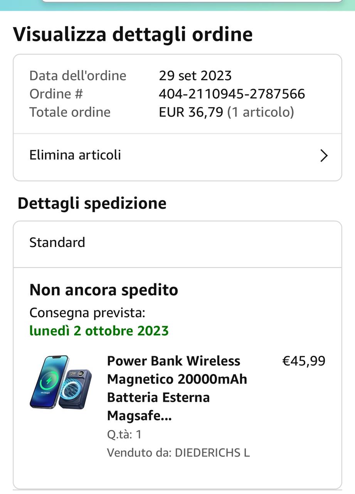355x494 pixels.
Task: Open the Power Bank Wireless Magnetico product title
Action: click(x=177, y=388)
